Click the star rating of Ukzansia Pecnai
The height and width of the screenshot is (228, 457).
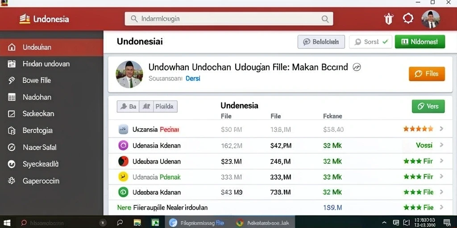[x=418, y=129]
